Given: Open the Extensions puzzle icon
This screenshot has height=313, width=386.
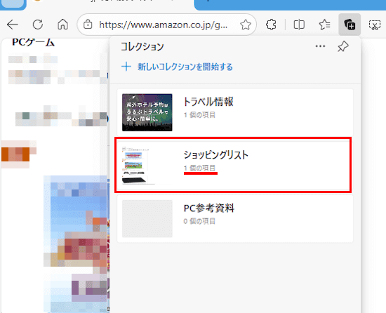Looking at the screenshot, I should coord(271,25).
